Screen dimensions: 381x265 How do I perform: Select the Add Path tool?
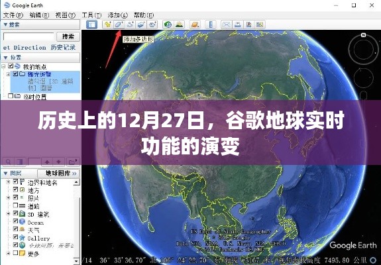pyautogui.click(x=130, y=25)
